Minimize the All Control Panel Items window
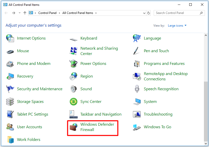209x147 pixels. pos(179,5)
